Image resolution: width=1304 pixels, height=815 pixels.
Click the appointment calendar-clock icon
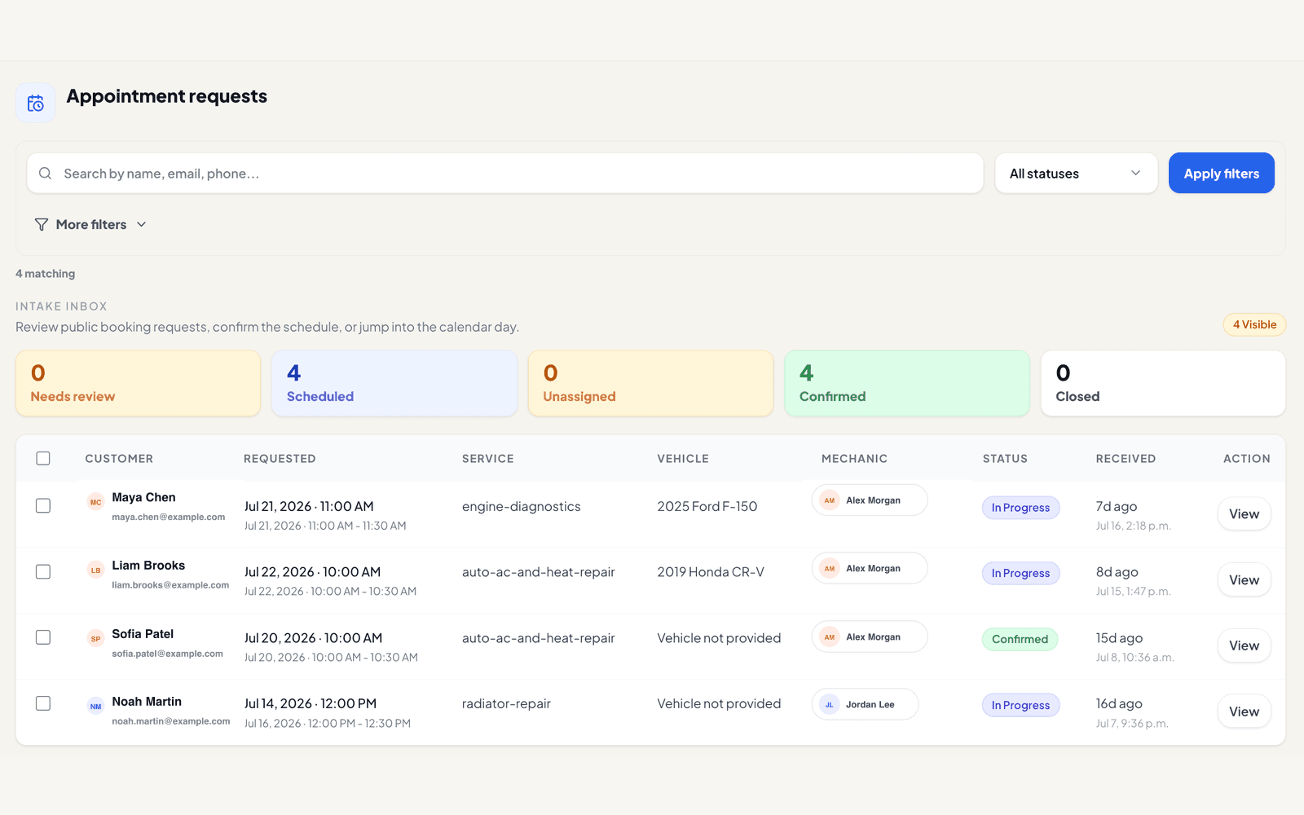(36, 103)
